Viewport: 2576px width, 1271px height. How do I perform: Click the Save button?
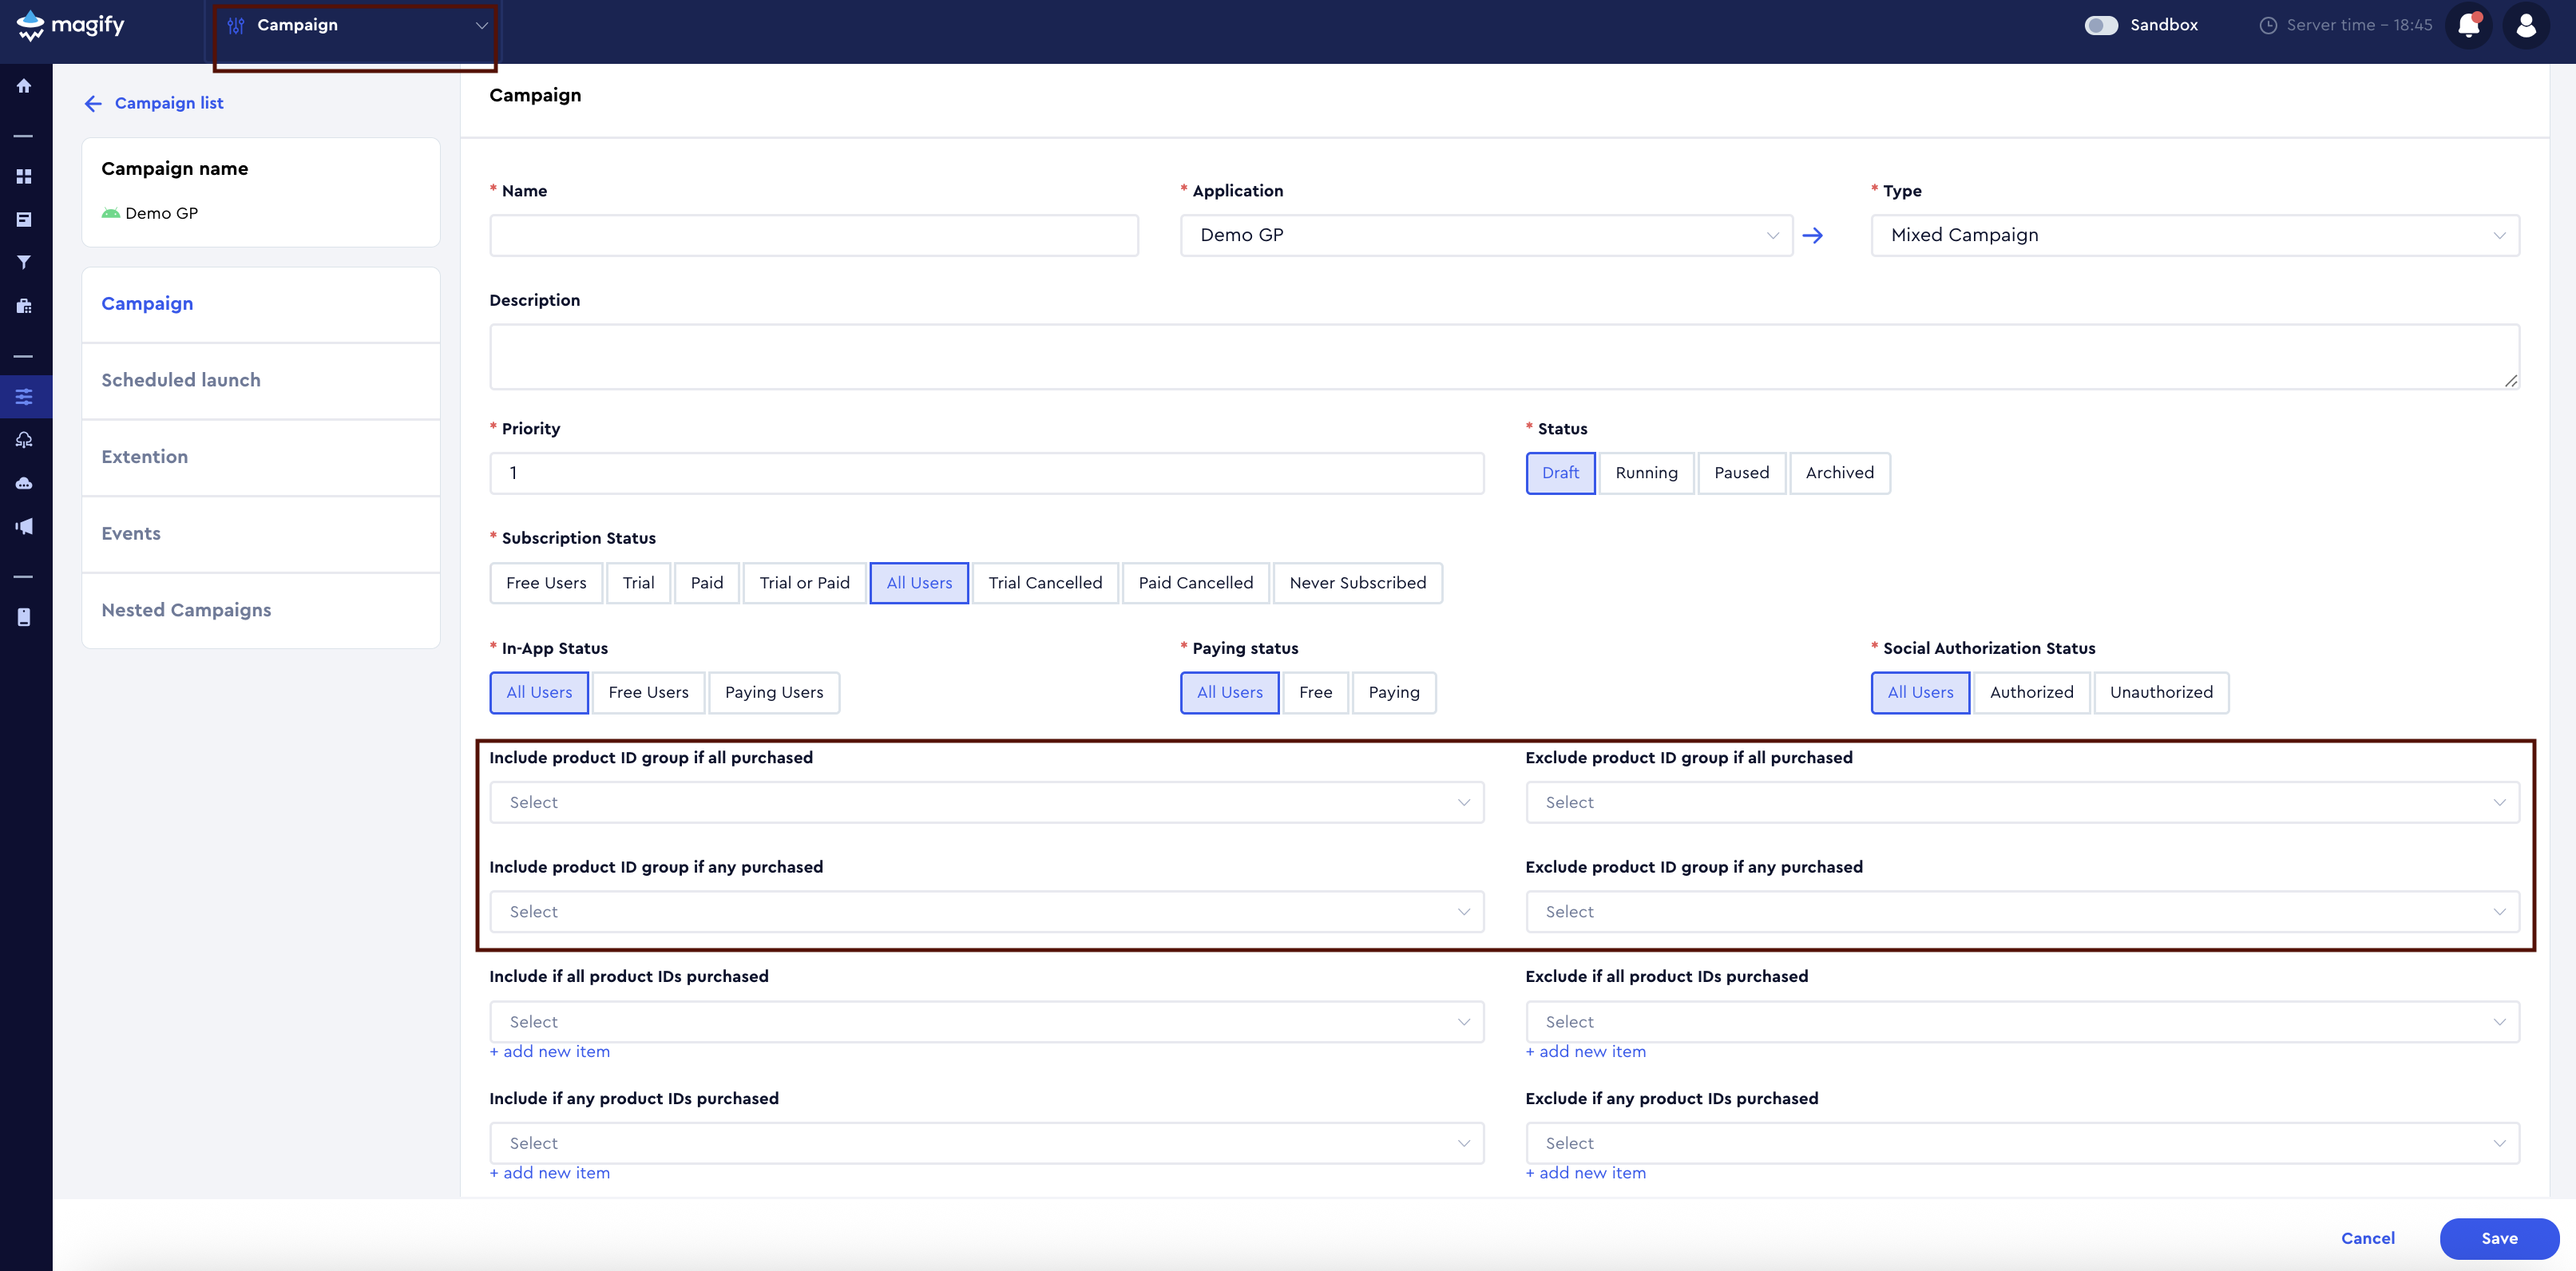pyautogui.click(x=2498, y=1238)
